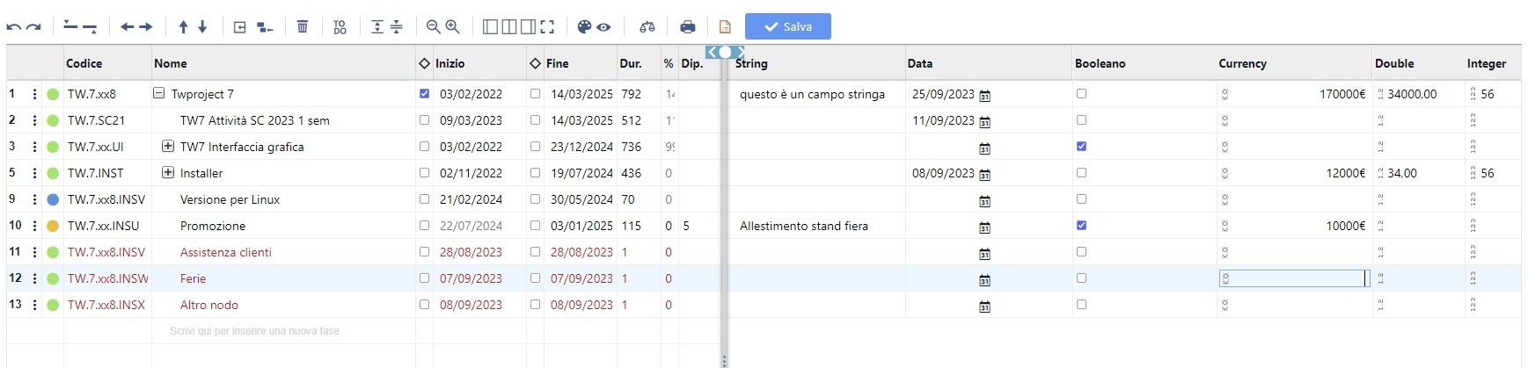The width and height of the screenshot is (1528, 368).
Task: Click the Salva button
Action: [787, 27]
